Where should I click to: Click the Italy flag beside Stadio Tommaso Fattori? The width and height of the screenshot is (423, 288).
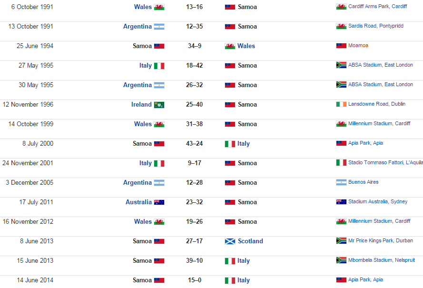(341, 163)
